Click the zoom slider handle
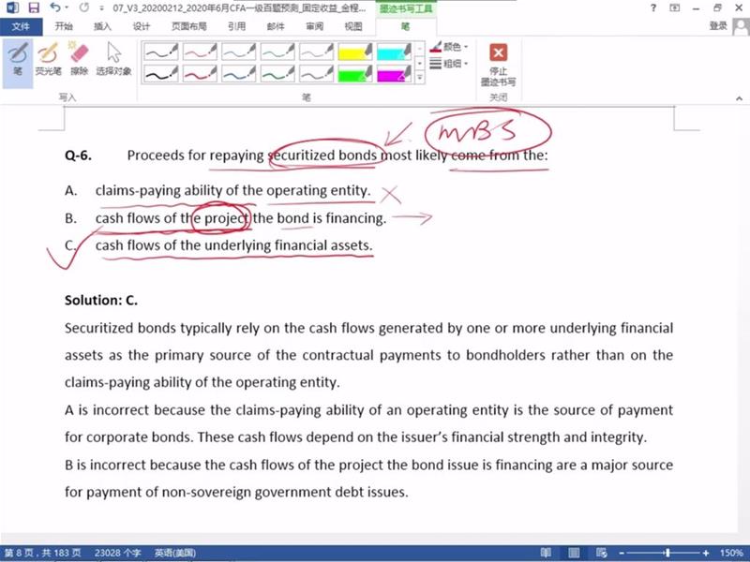 667,553
